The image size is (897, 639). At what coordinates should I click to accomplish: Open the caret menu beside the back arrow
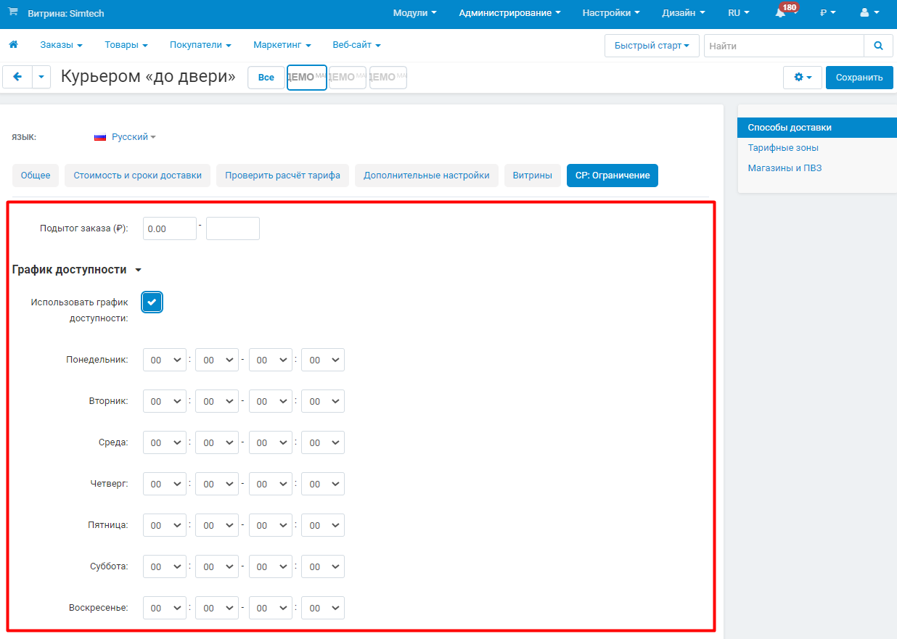(41, 77)
